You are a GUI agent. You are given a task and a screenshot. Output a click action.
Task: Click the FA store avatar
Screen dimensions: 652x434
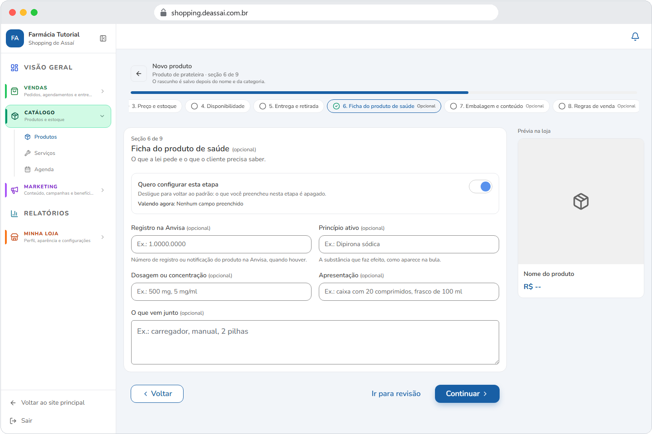tap(15, 38)
